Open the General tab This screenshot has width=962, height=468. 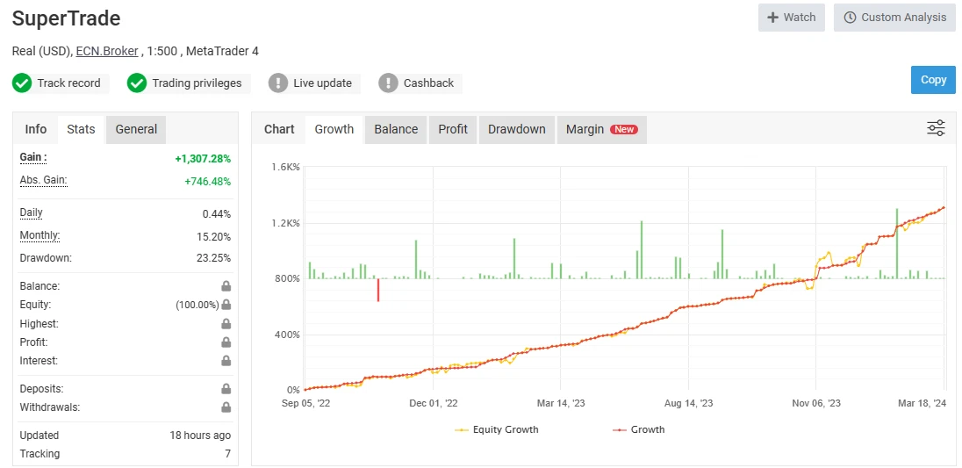click(x=136, y=129)
